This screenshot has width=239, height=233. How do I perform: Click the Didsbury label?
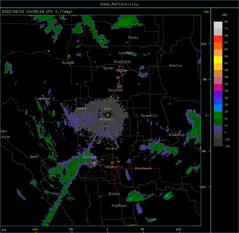[x=106, y=119]
